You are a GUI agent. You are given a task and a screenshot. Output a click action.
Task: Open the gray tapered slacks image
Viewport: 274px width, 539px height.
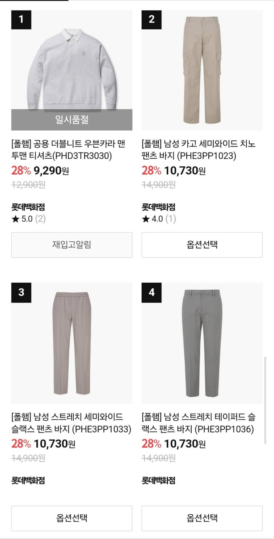[202, 343]
